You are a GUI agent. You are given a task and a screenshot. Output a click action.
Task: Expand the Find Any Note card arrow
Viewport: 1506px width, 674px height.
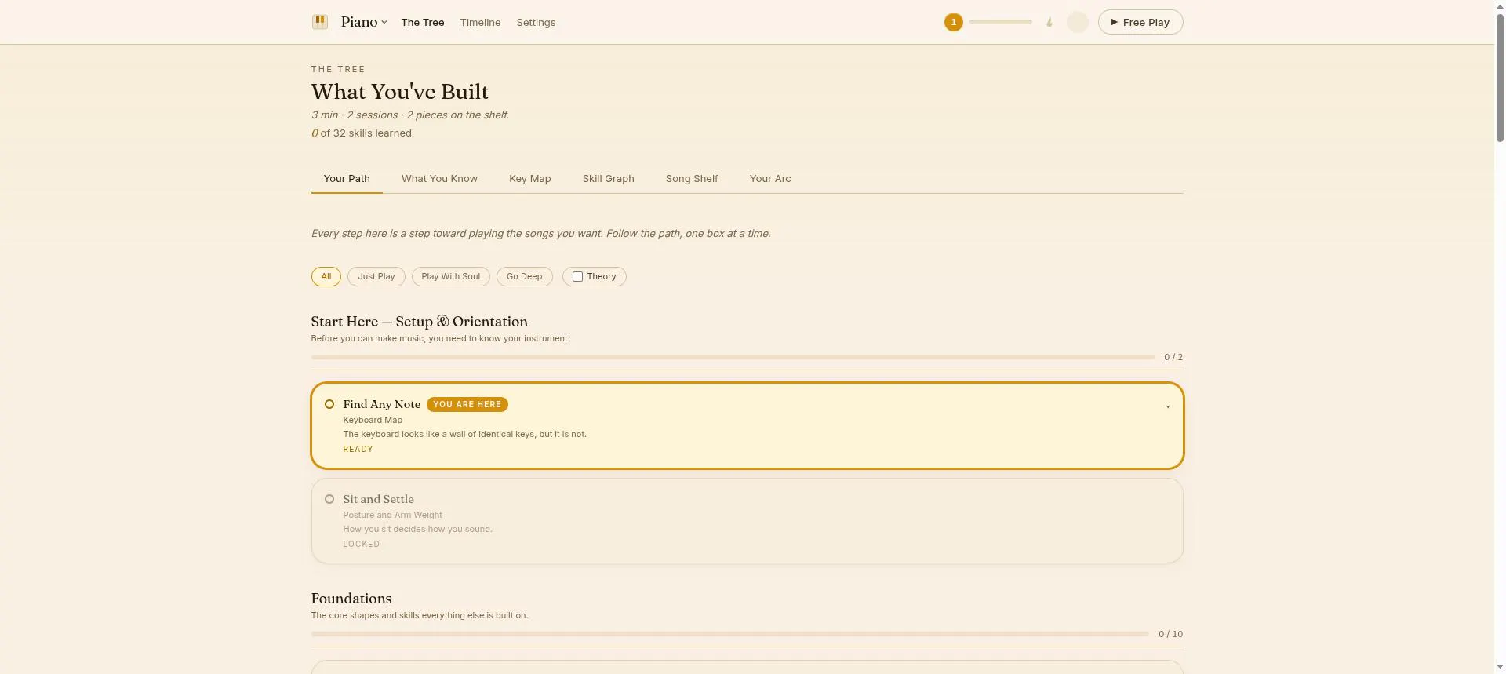click(x=1168, y=406)
